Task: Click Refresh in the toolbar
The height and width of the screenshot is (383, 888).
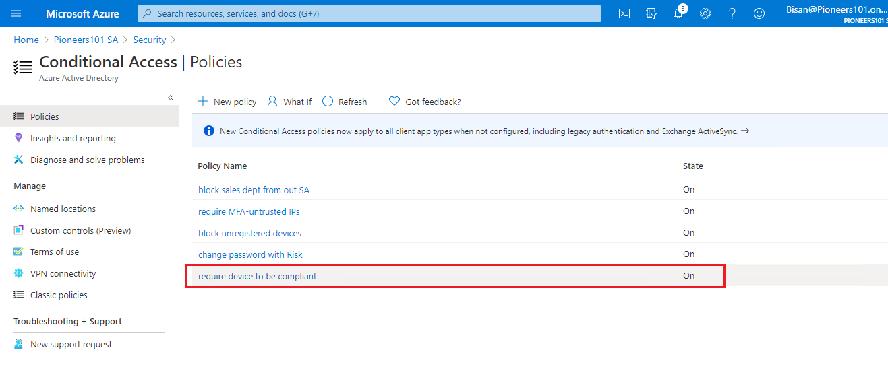Action: click(345, 102)
